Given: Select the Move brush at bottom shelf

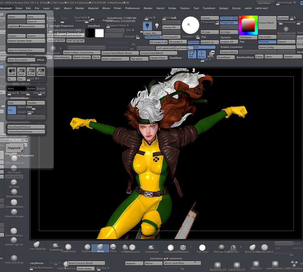Looking at the screenshot, I should pos(100,248).
